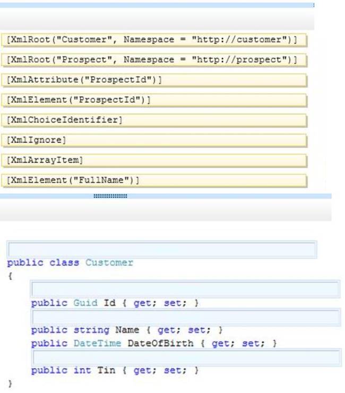Viewport: 345px width, 393px height.
Task: Click the dotted splitter grip between panes
Action: [x=110, y=196]
